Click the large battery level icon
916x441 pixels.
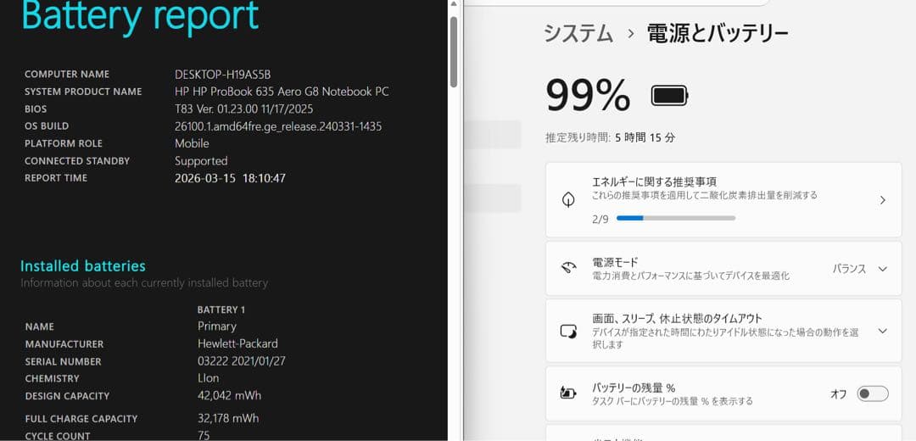tap(669, 96)
